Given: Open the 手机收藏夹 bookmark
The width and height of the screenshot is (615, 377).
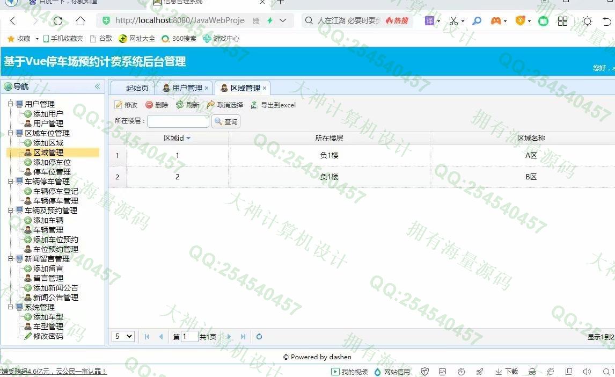Looking at the screenshot, I should (x=63, y=39).
